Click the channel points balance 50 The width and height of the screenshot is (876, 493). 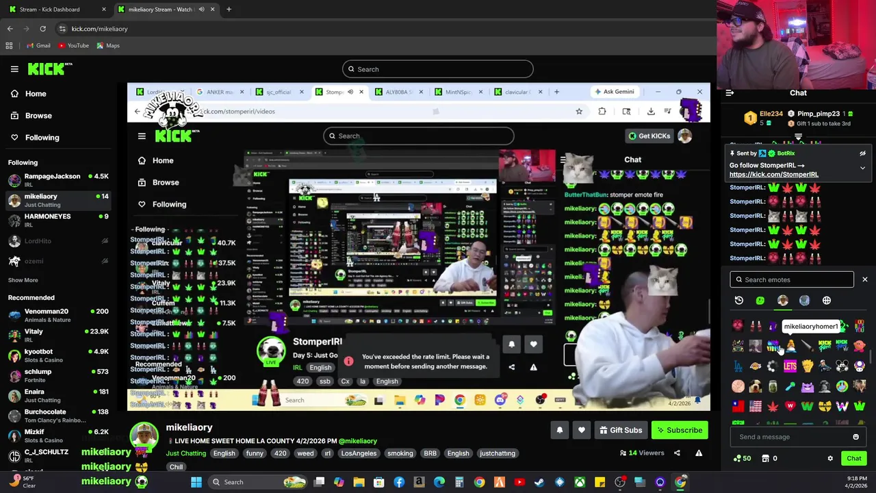point(742,459)
